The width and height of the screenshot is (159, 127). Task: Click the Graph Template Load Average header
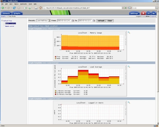pyautogui.click(x=92, y=63)
